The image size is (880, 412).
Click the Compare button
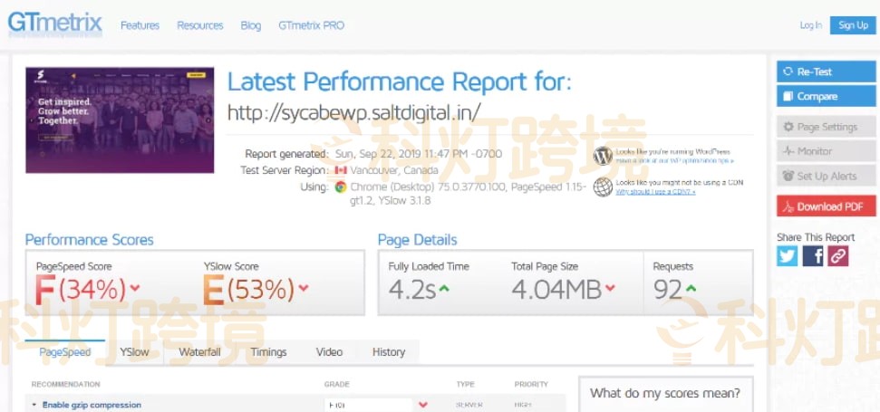click(827, 96)
